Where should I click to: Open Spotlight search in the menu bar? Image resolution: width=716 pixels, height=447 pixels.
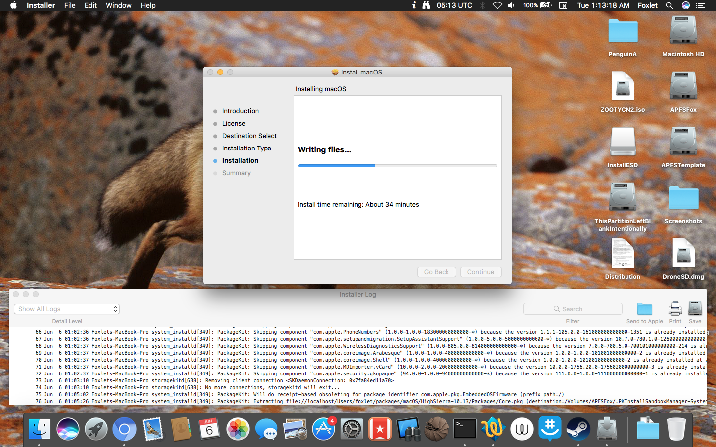[x=669, y=5]
